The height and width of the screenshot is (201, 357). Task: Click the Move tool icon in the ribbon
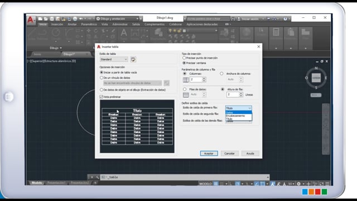89,31
